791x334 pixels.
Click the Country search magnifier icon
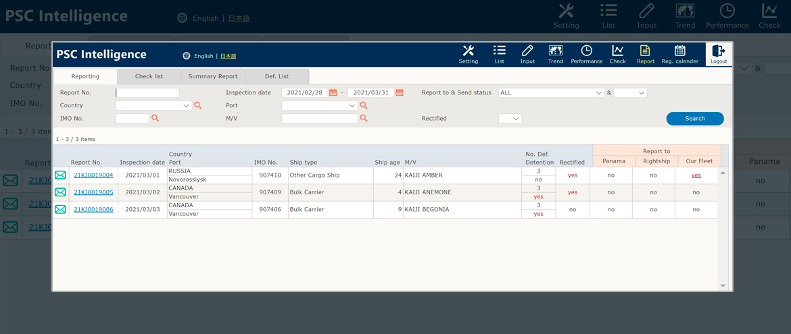pyautogui.click(x=197, y=105)
